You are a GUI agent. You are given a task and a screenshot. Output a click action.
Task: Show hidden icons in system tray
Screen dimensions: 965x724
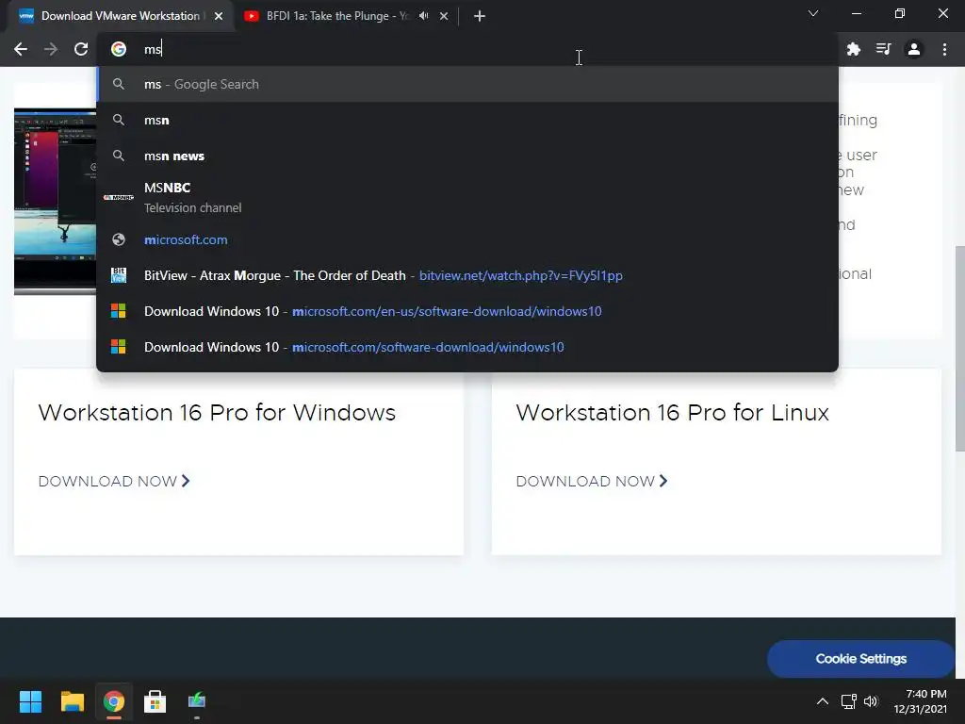click(822, 701)
